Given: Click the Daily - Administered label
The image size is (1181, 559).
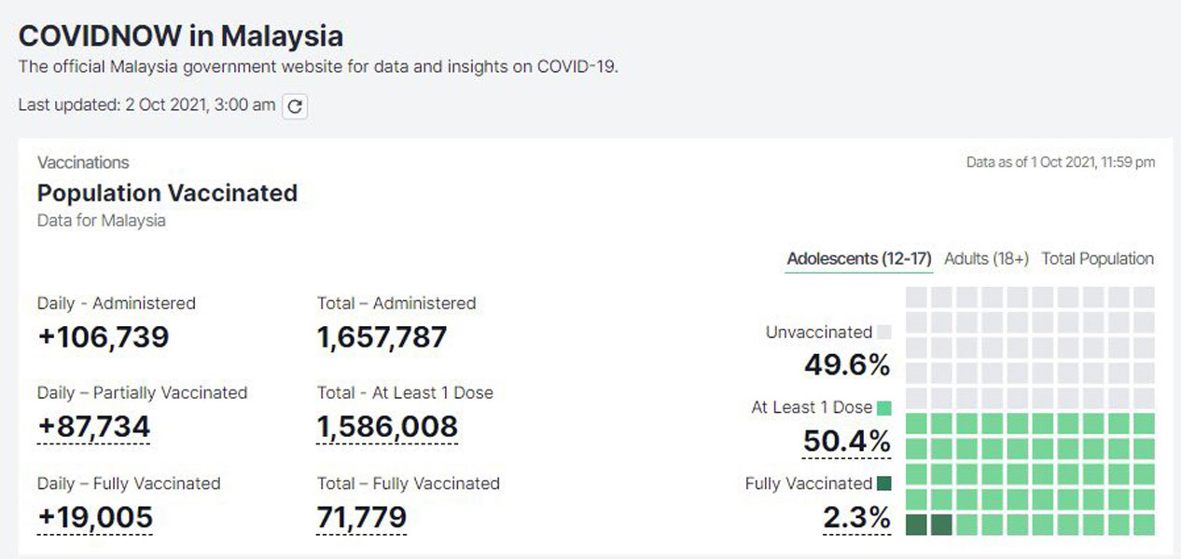Looking at the screenshot, I should (x=117, y=303).
